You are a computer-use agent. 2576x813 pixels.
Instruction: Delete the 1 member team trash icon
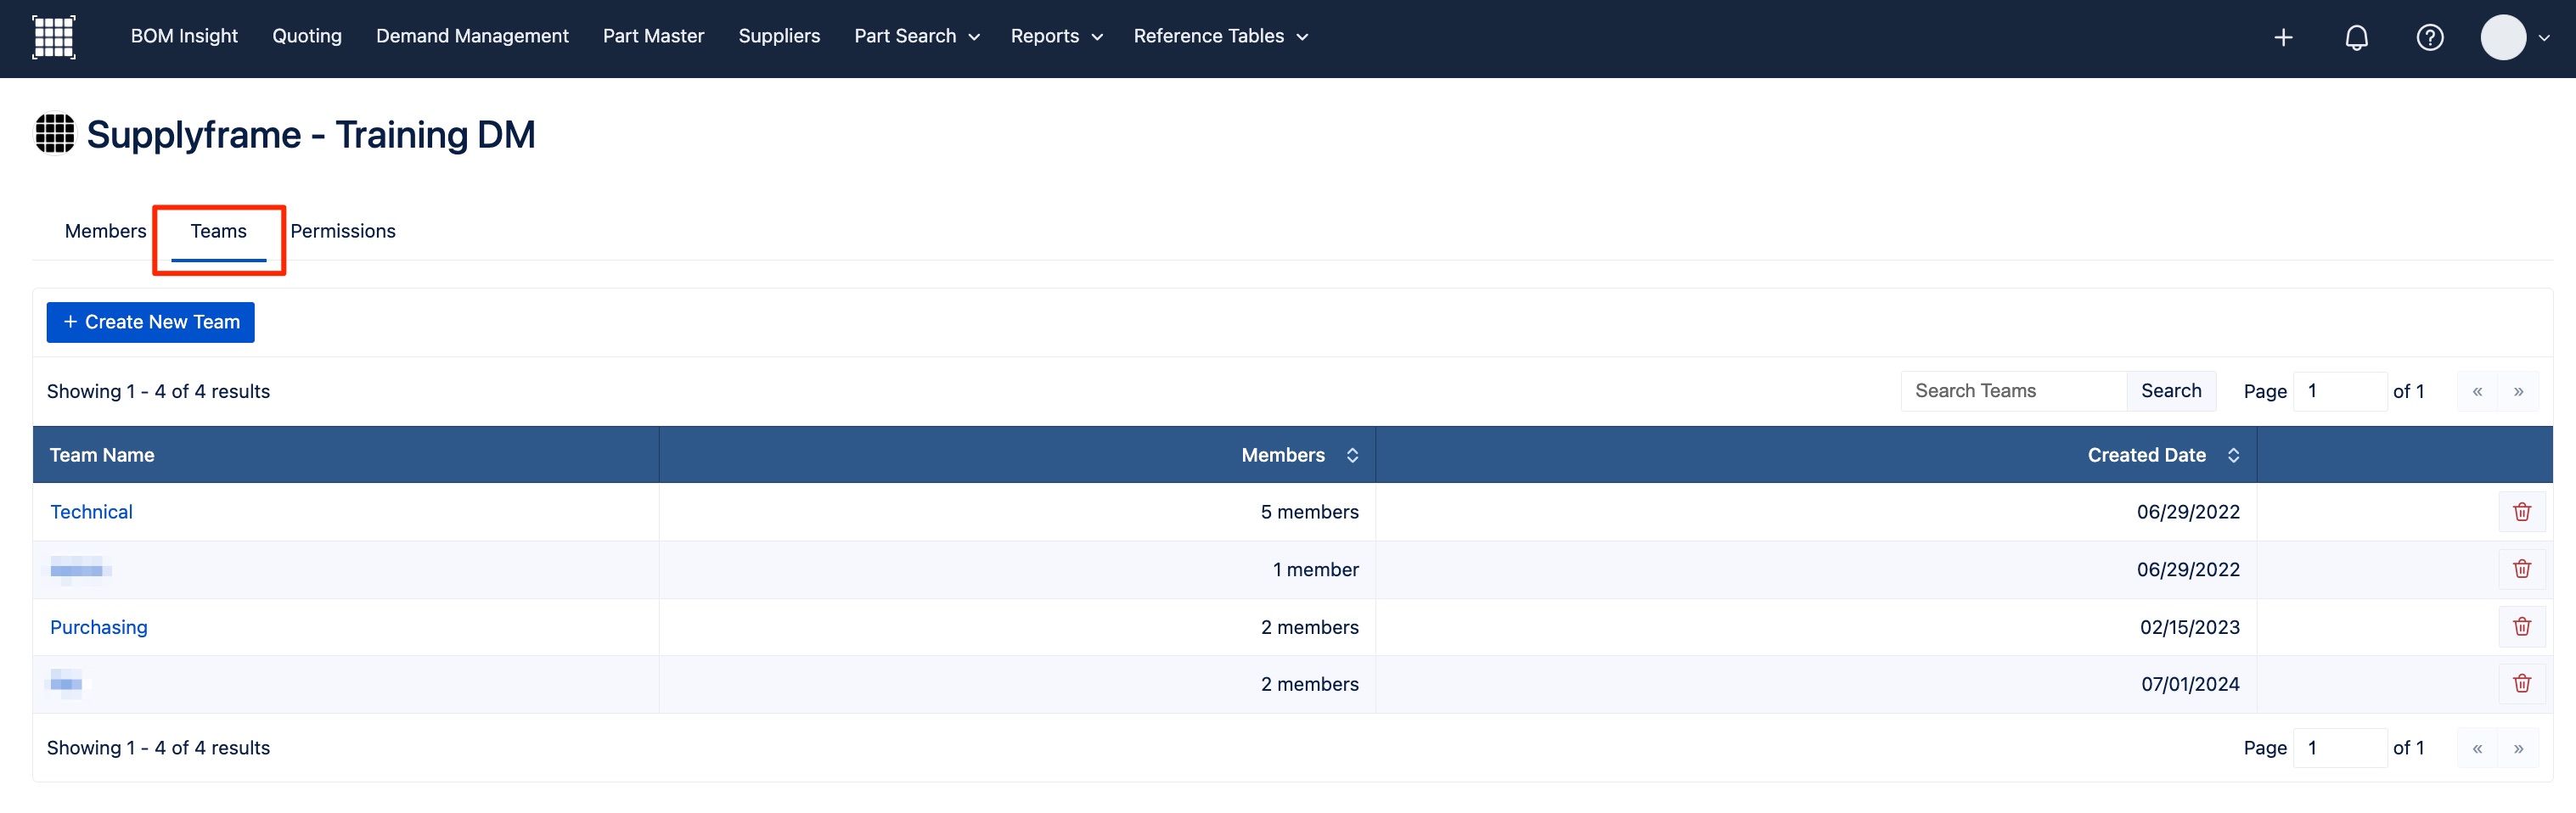coord(2522,569)
